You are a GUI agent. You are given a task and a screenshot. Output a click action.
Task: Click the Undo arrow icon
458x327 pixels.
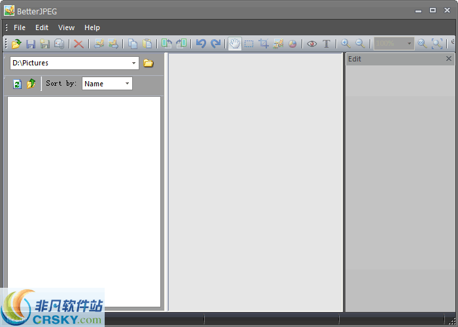(x=201, y=44)
